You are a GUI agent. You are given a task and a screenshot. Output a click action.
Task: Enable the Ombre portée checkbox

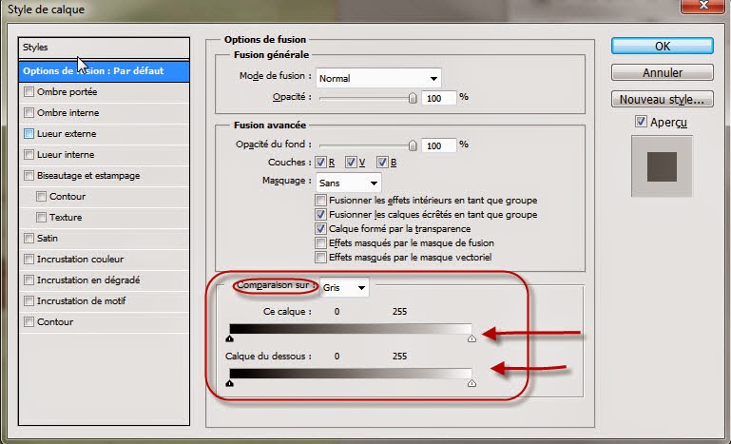pyautogui.click(x=29, y=92)
